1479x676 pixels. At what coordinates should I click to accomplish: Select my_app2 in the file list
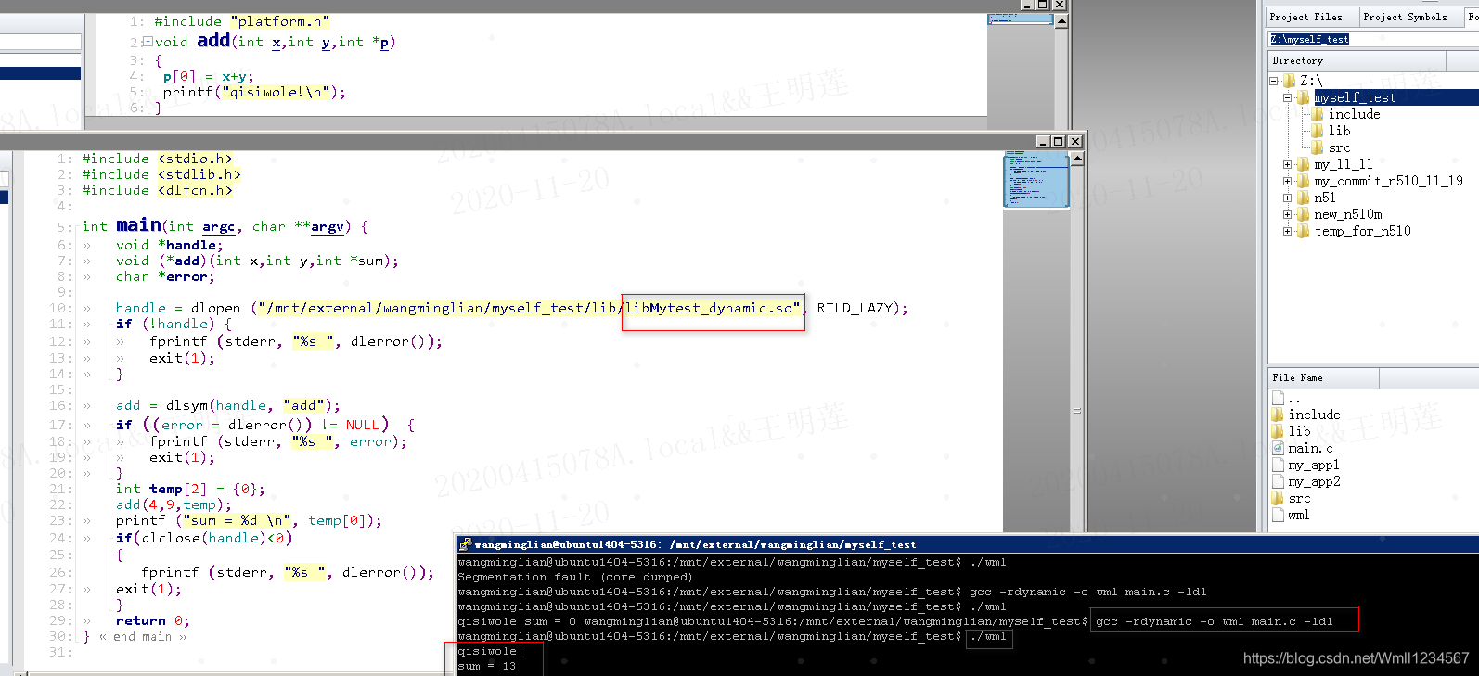tap(1314, 481)
